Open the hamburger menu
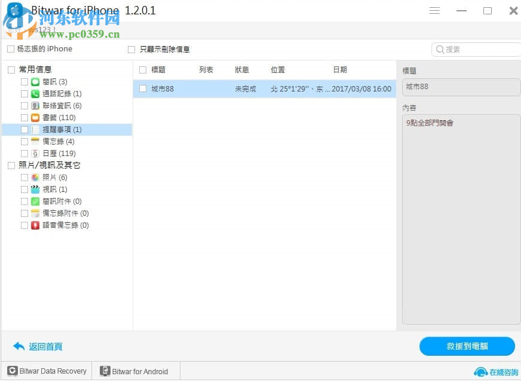521x382 pixels. click(x=434, y=10)
